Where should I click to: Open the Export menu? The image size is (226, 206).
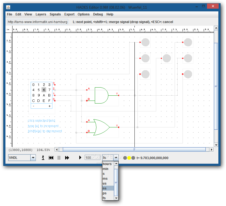pos(69,14)
